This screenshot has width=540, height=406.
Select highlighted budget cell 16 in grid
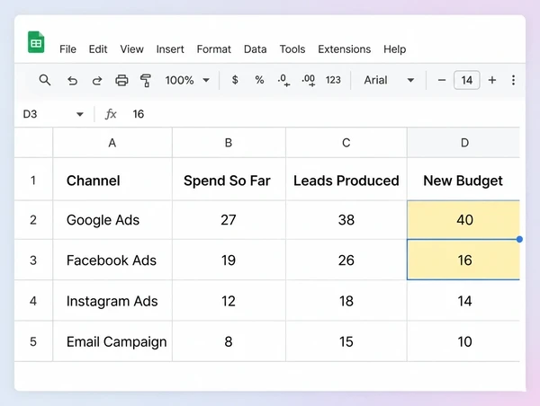463,260
